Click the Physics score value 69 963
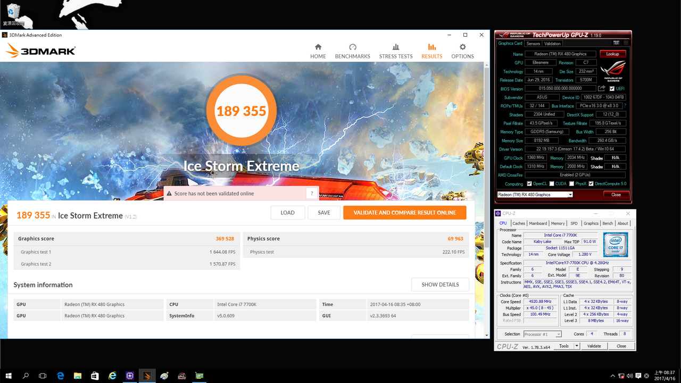This screenshot has width=681, height=383. tap(455, 239)
